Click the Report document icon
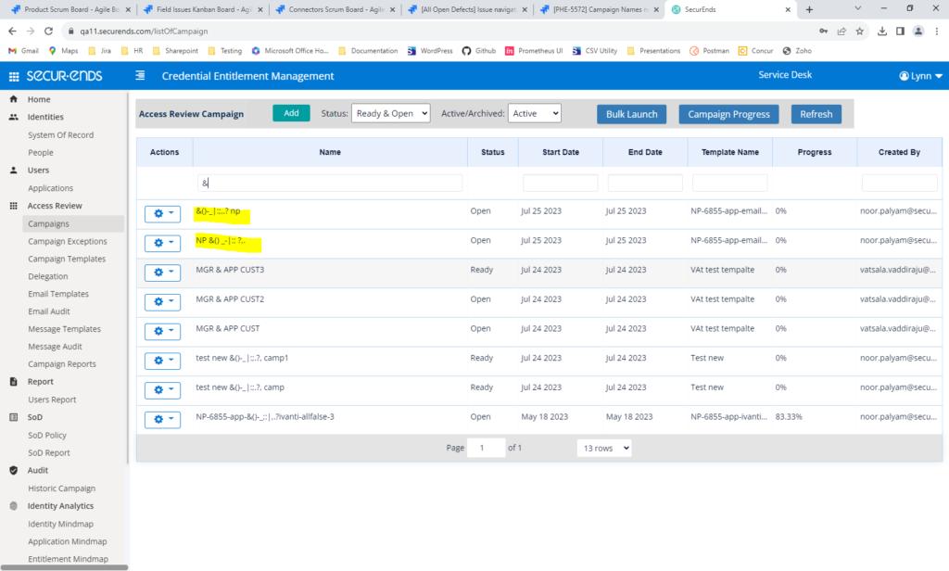 point(13,382)
